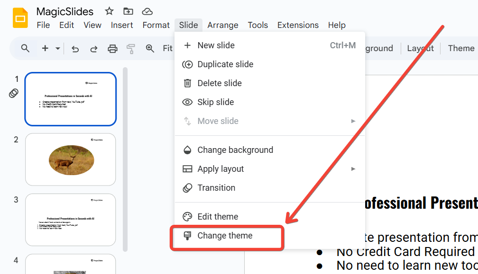This screenshot has width=478, height=274.
Task: Expand the Apply layout submenu arrow
Action: [353, 169]
